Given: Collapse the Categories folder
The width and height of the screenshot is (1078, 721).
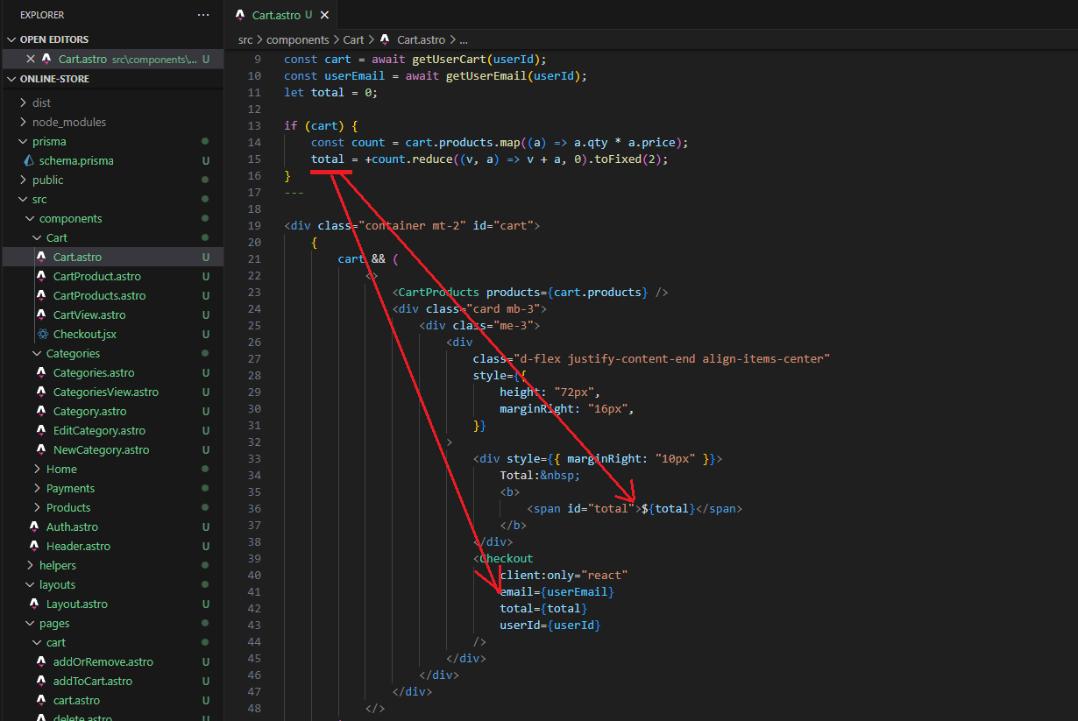Looking at the screenshot, I should [73, 353].
